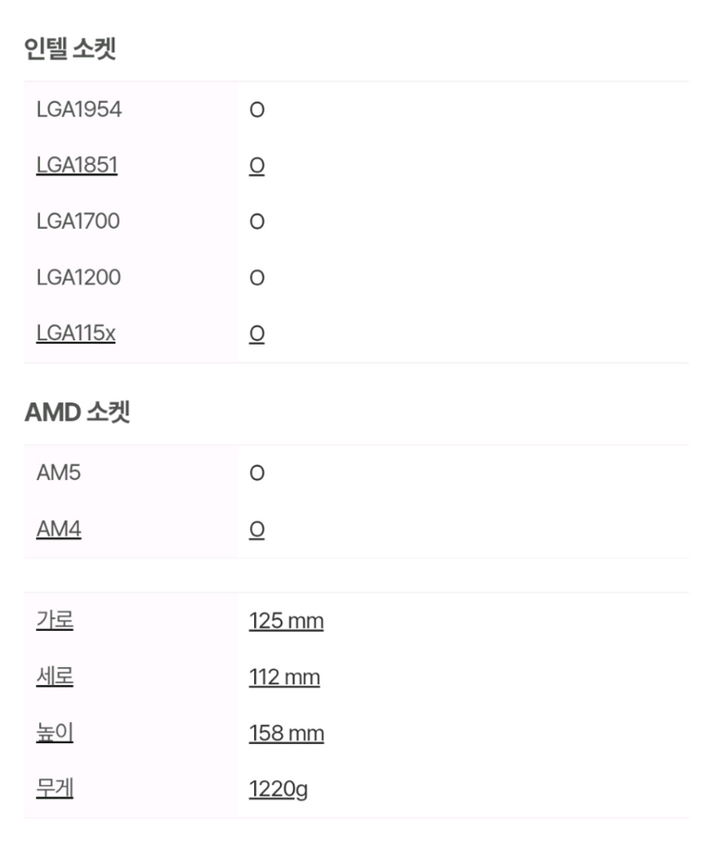The image size is (714, 847).
Task: Select the LGA1200 row label
Action: (x=79, y=278)
